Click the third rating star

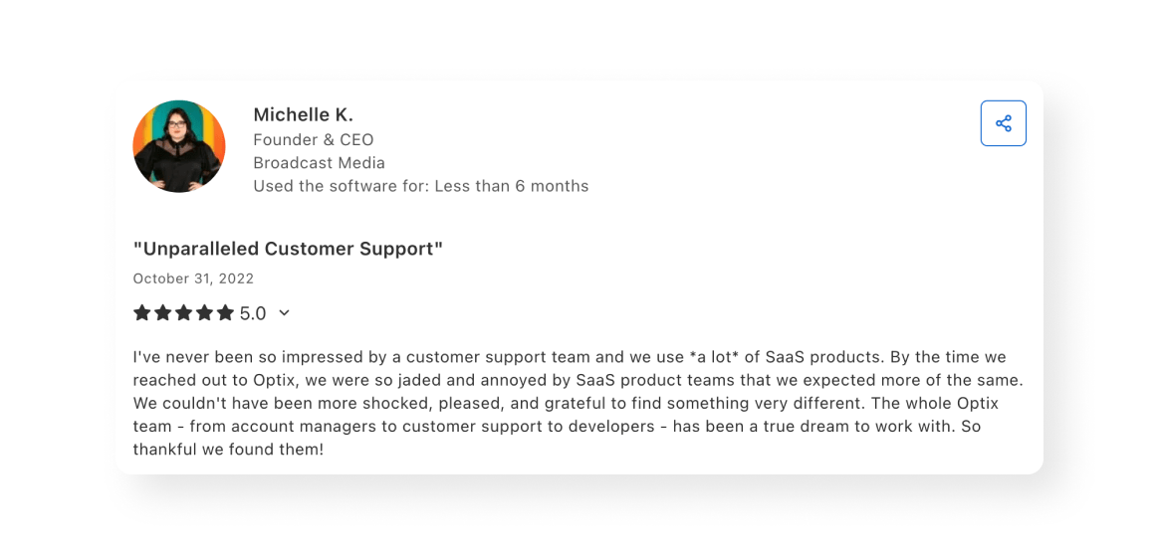pyautogui.click(x=184, y=312)
